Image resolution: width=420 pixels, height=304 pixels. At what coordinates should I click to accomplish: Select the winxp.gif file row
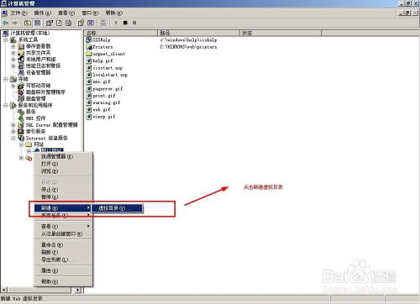click(101, 117)
